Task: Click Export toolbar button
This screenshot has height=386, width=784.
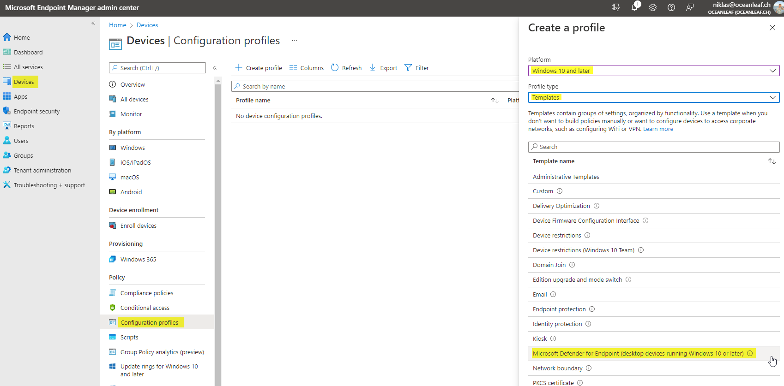Action: click(x=383, y=68)
